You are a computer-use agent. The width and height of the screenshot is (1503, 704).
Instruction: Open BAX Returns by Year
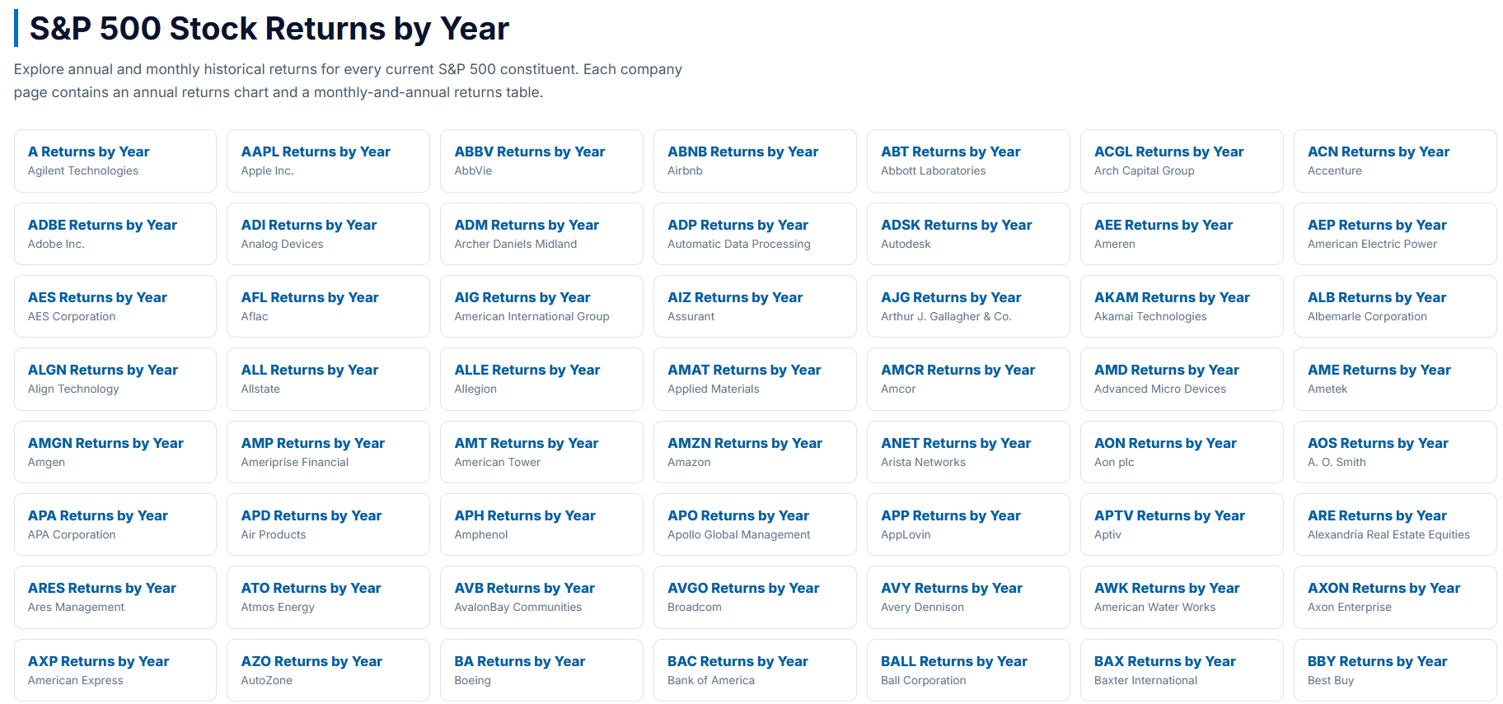point(1182,670)
